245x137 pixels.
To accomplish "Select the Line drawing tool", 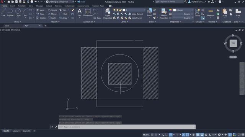I will [x=3, y=13].
